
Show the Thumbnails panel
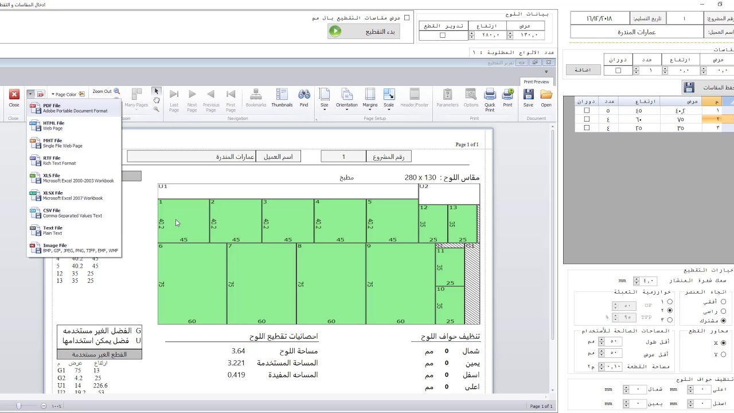click(282, 98)
